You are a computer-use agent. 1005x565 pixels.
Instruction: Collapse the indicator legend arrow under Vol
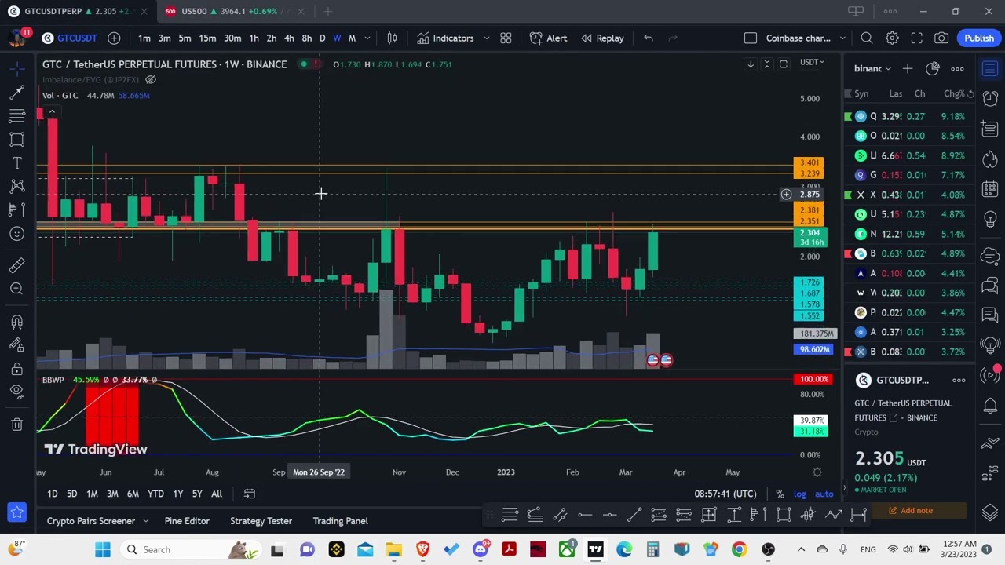52,111
